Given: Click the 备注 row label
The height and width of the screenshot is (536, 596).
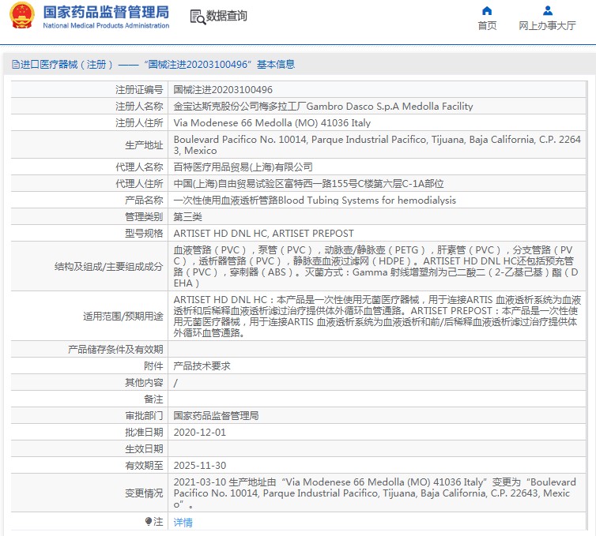Looking at the screenshot, I should [x=153, y=399].
